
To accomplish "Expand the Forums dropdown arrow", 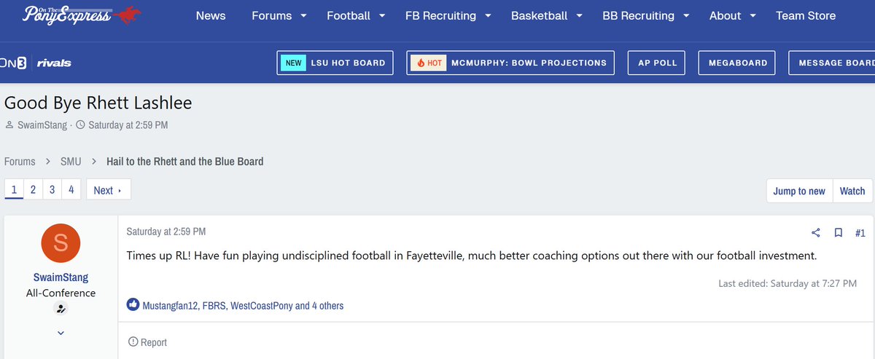I will tap(303, 16).
